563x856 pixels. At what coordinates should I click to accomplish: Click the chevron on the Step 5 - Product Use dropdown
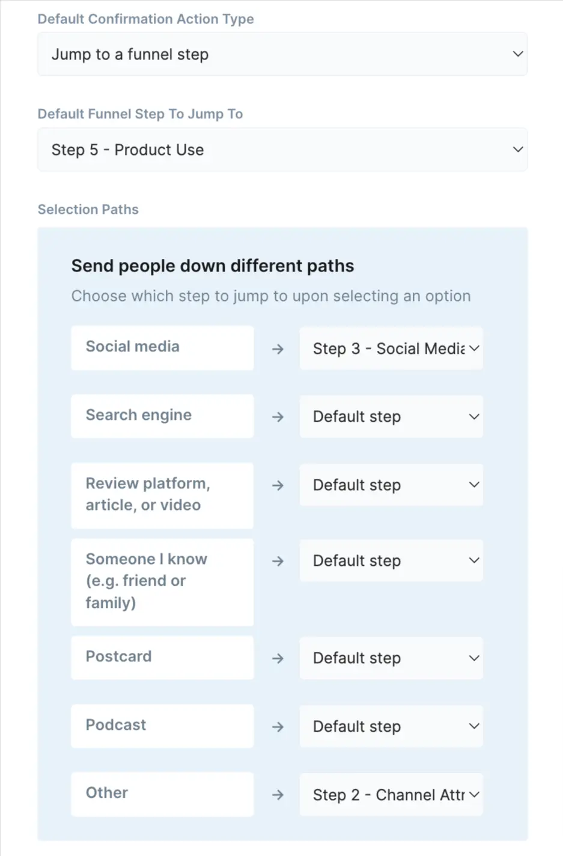click(517, 149)
